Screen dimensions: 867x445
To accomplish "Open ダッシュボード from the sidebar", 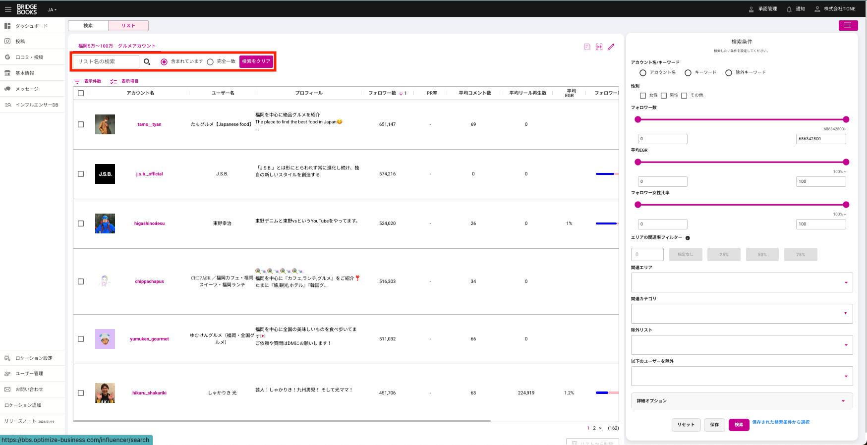I will pyautogui.click(x=31, y=26).
